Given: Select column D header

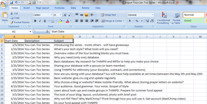Looking at the screenshot, I should coord(80,37).
